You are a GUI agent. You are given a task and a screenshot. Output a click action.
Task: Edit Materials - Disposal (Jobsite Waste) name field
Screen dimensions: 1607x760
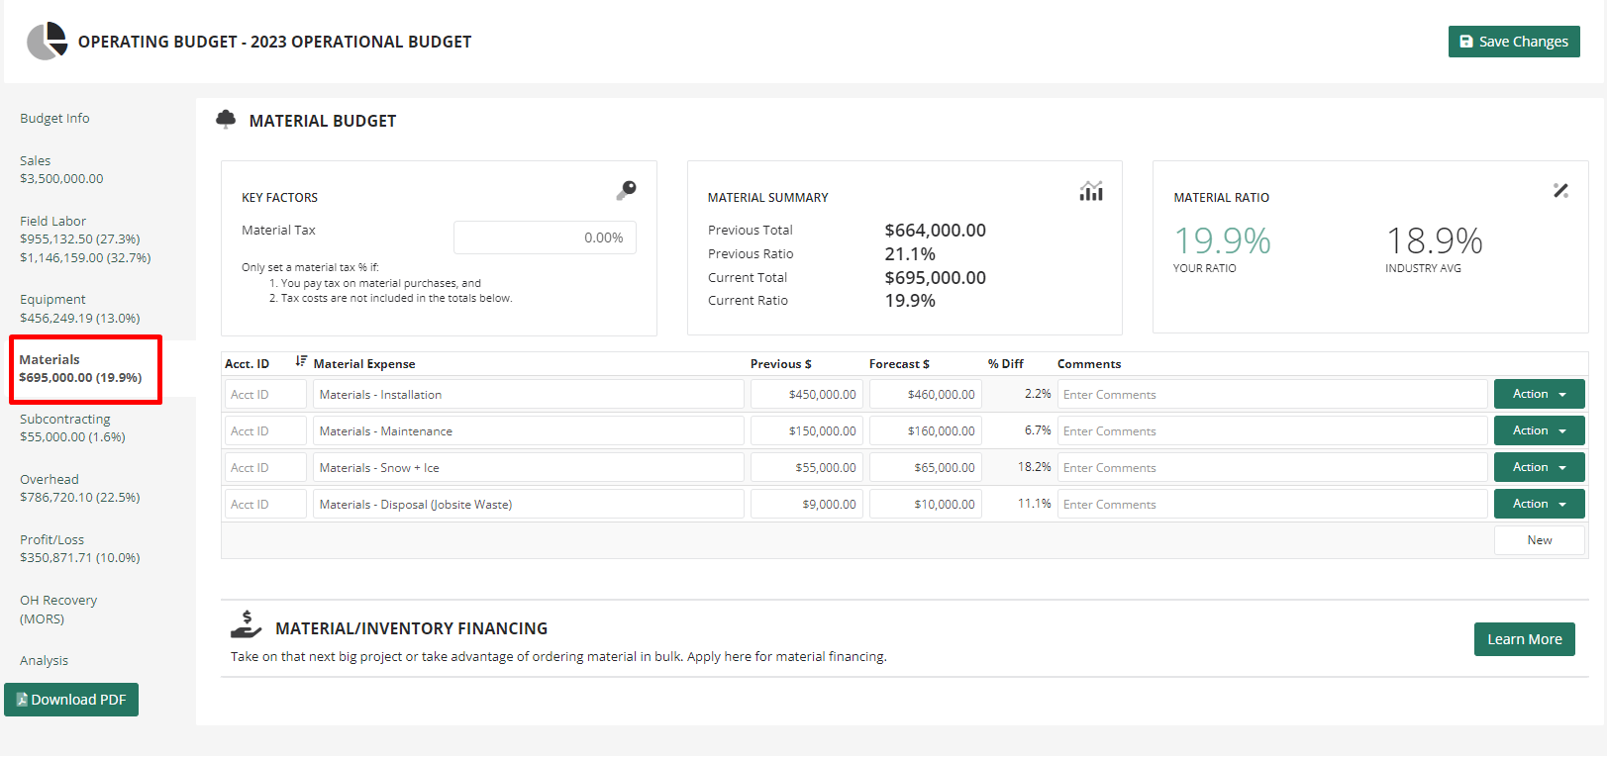529,504
